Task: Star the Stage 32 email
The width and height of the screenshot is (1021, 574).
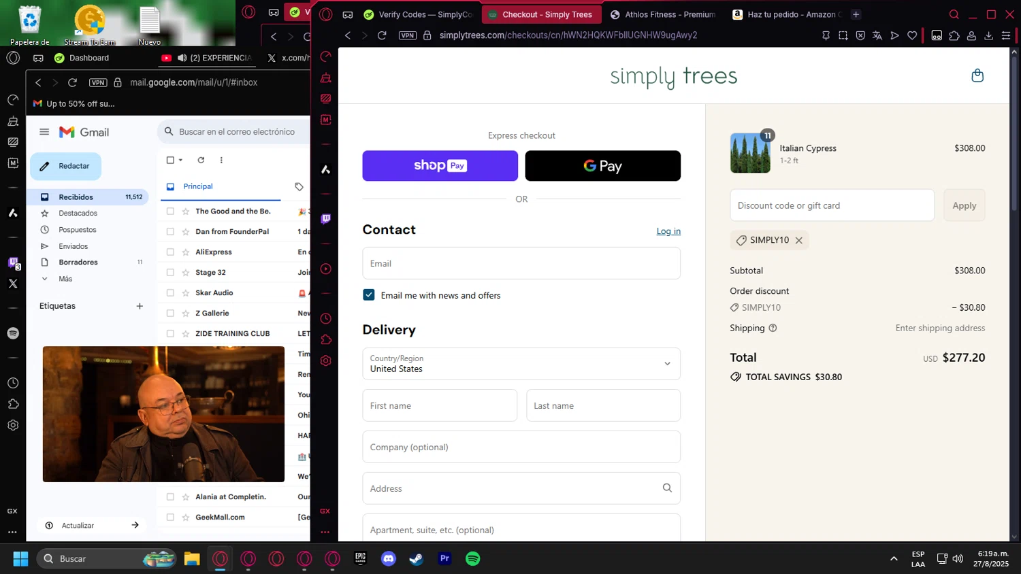Action: click(x=185, y=273)
